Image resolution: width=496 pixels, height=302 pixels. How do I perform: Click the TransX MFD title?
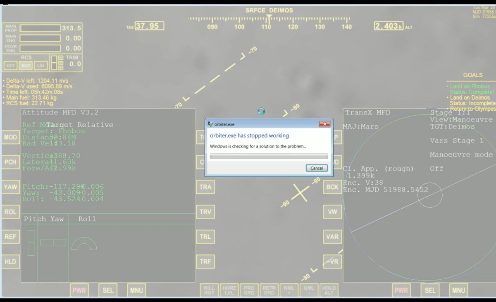point(367,112)
